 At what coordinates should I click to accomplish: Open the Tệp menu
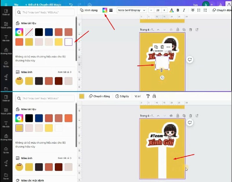[x=16, y=5]
